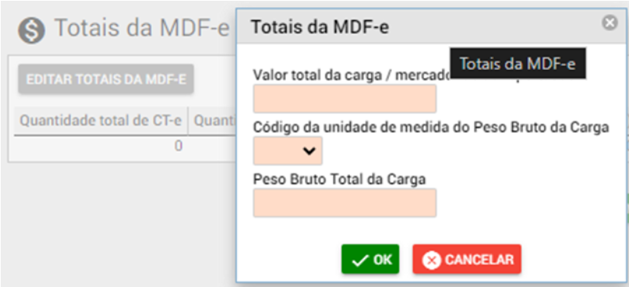Click the dollar sign icon beside page heading
The width and height of the screenshot is (629, 287).
(31, 30)
